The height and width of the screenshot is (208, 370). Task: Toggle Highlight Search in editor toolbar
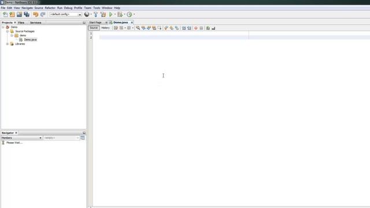tap(154, 28)
